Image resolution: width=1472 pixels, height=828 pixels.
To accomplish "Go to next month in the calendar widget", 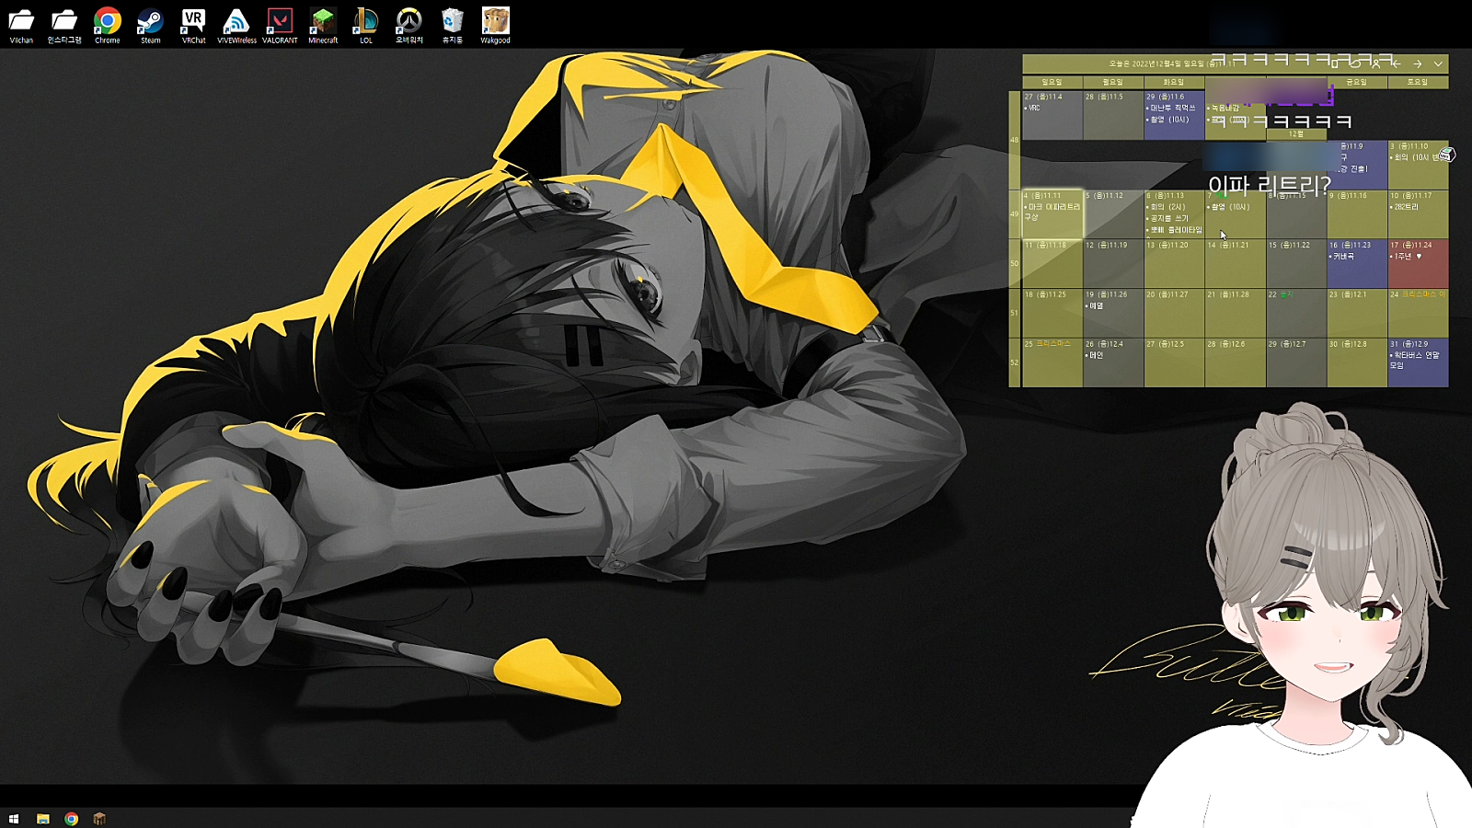I will pos(1418,63).
